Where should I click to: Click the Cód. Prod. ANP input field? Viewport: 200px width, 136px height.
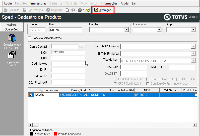click(68, 82)
